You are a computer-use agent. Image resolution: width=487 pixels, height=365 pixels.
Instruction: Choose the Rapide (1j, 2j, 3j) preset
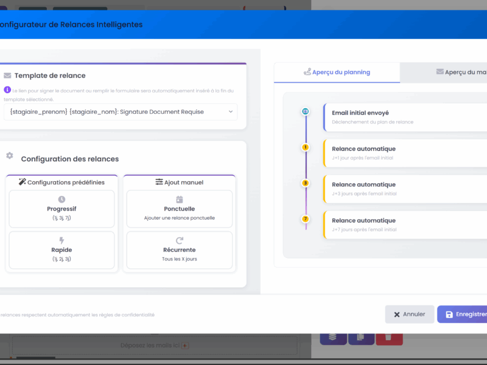(x=61, y=249)
